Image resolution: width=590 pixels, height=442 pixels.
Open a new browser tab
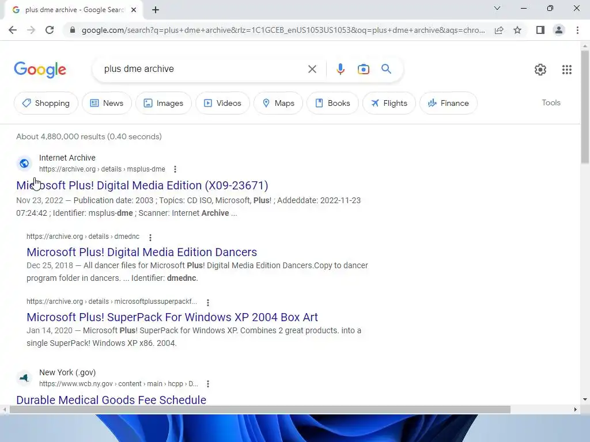point(156,10)
